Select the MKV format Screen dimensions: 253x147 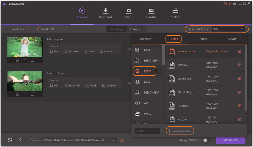pos(147,82)
